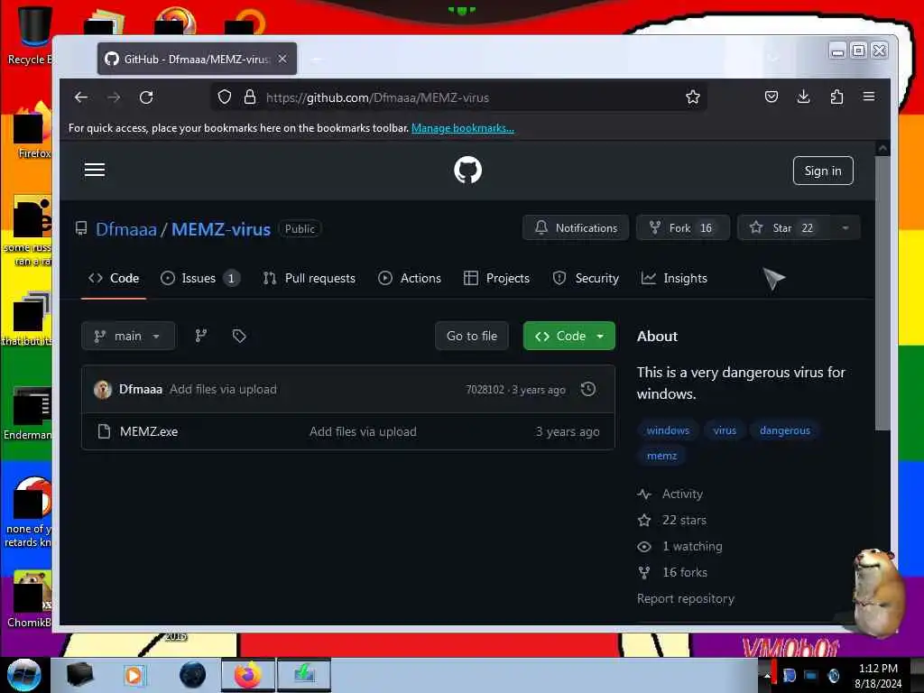The width and height of the screenshot is (924, 693).
Task: Open the Firefox application menu
Action: point(869,97)
